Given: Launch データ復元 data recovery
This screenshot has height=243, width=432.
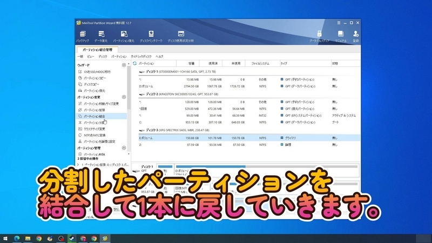Looking at the screenshot, I should pyautogui.click(x=101, y=36).
